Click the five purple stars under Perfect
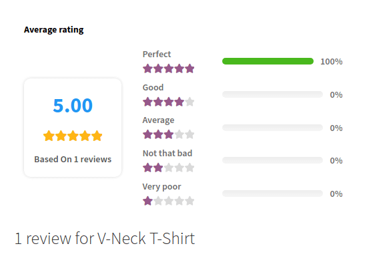The image size is (371, 262). point(168,68)
